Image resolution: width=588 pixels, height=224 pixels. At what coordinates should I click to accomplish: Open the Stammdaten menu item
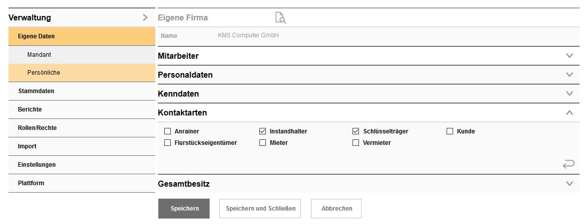pyautogui.click(x=36, y=91)
